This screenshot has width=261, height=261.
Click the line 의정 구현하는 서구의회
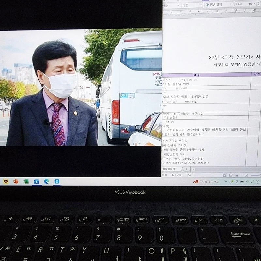pyautogui.click(x=186, y=114)
